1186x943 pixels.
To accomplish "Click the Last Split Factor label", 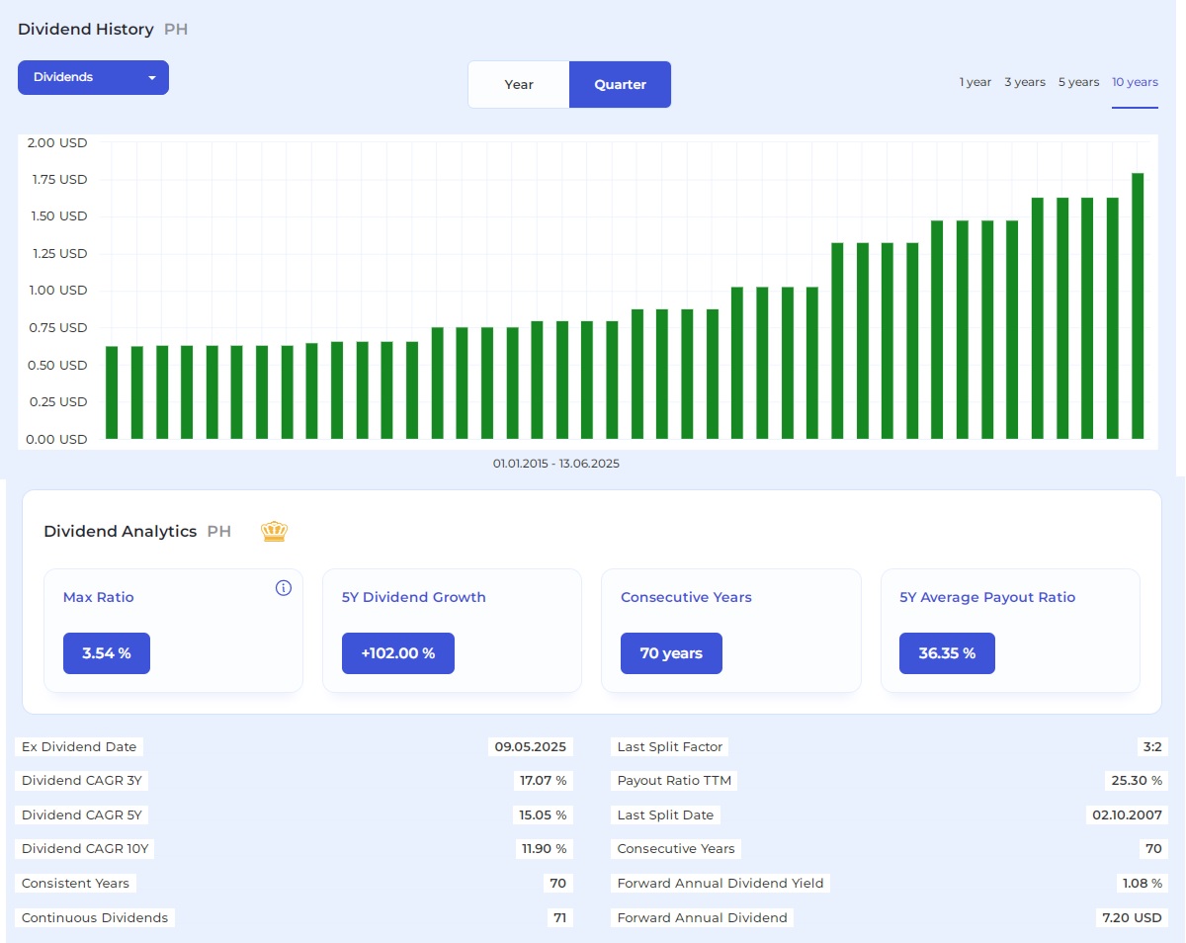I will pos(670,747).
